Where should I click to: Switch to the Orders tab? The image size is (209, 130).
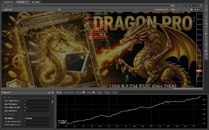pyautogui.click(x=91, y=92)
